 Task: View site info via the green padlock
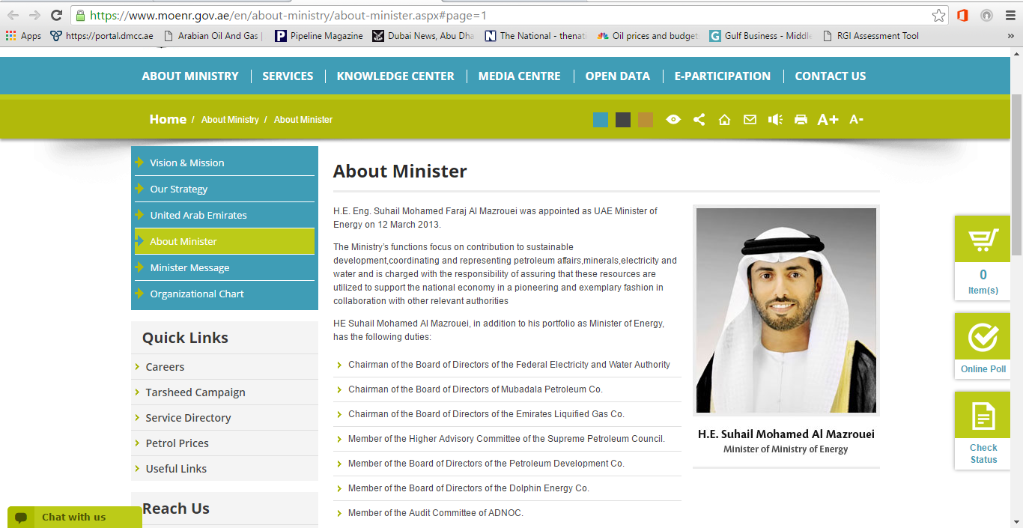(80, 15)
